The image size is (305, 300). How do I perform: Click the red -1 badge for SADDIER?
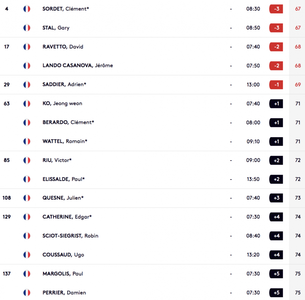coord(276,85)
